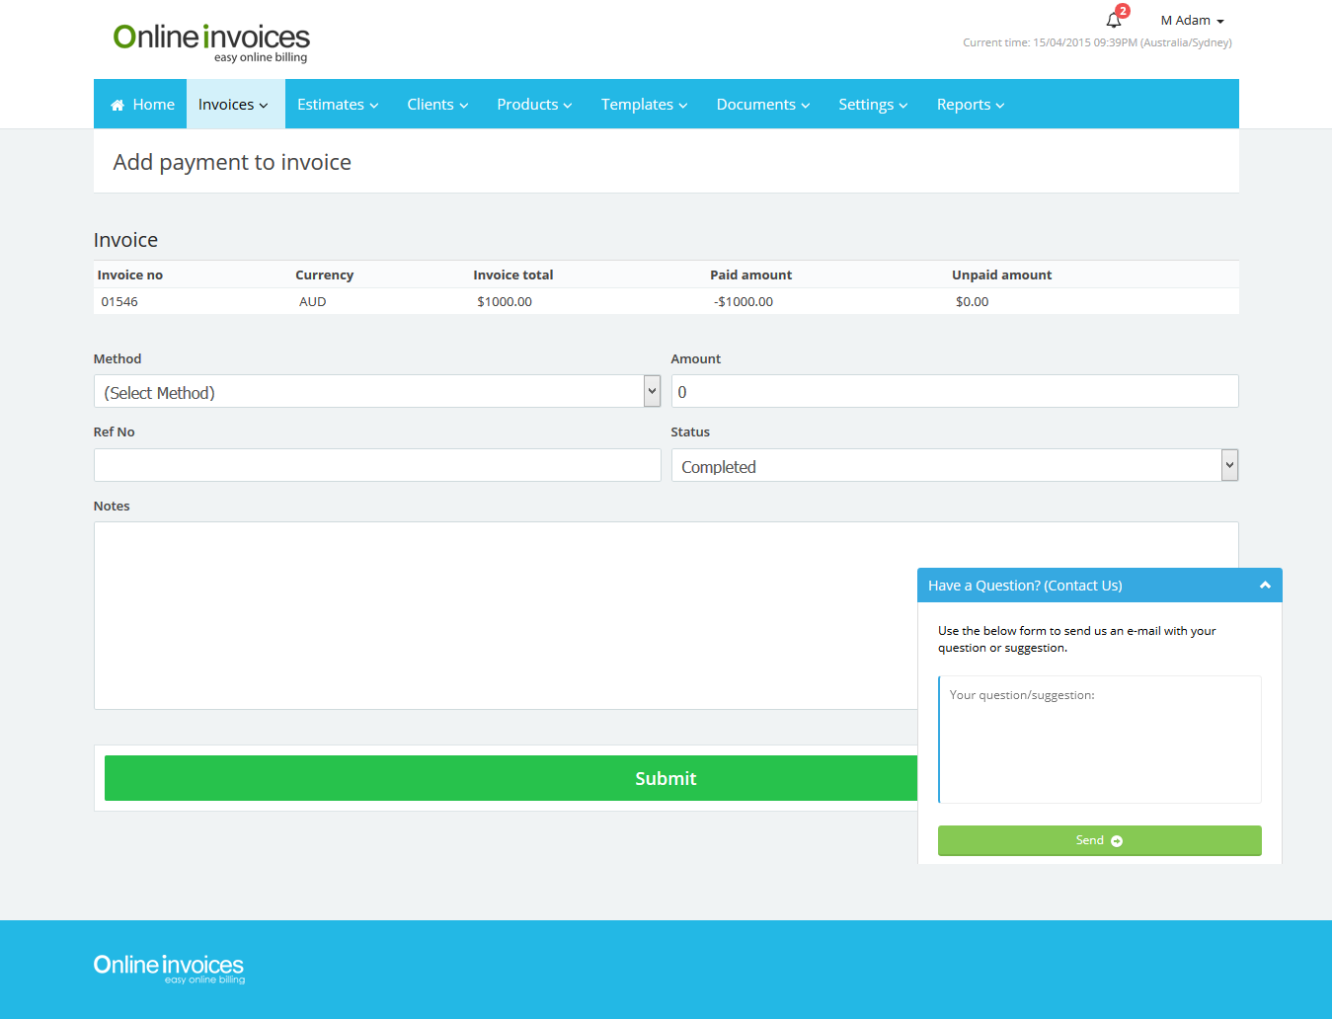Expand the Clients menu

(x=437, y=105)
